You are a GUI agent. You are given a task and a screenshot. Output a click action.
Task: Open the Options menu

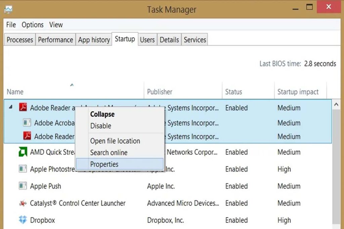click(x=33, y=25)
